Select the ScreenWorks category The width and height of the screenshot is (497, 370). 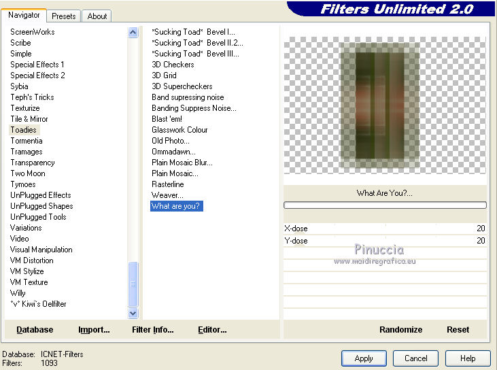pyautogui.click(x=33, y=32)
